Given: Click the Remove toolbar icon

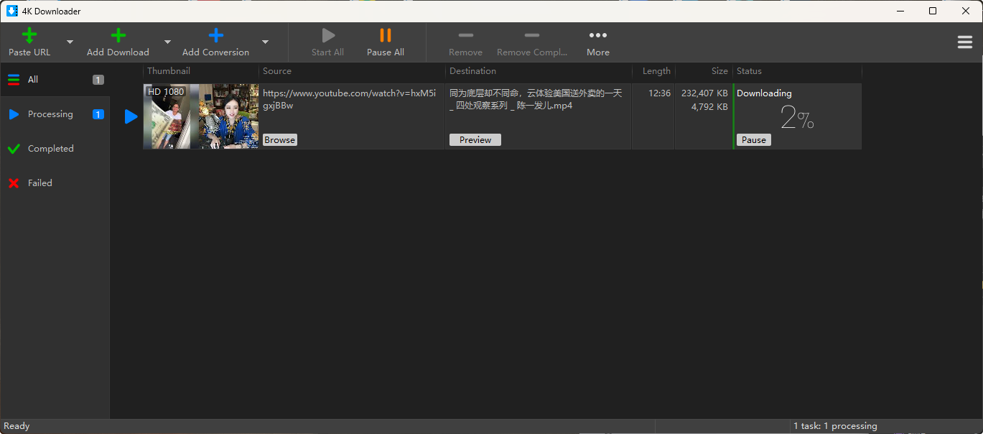Looking at the screenshot, I should pos(465,36).
